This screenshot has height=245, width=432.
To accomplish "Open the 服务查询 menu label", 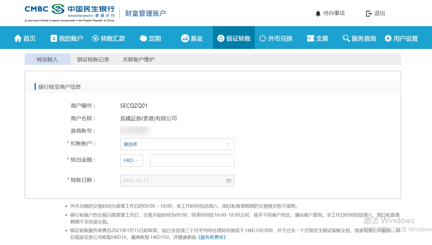I will [364, 39].
